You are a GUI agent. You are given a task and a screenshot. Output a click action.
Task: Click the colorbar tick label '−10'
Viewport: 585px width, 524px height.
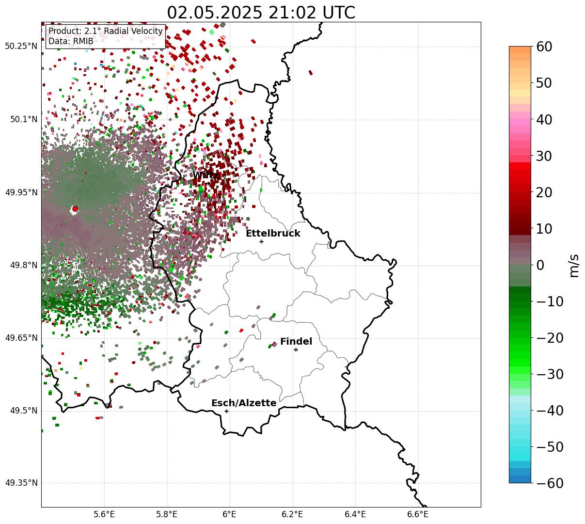[x=550, y=302]
